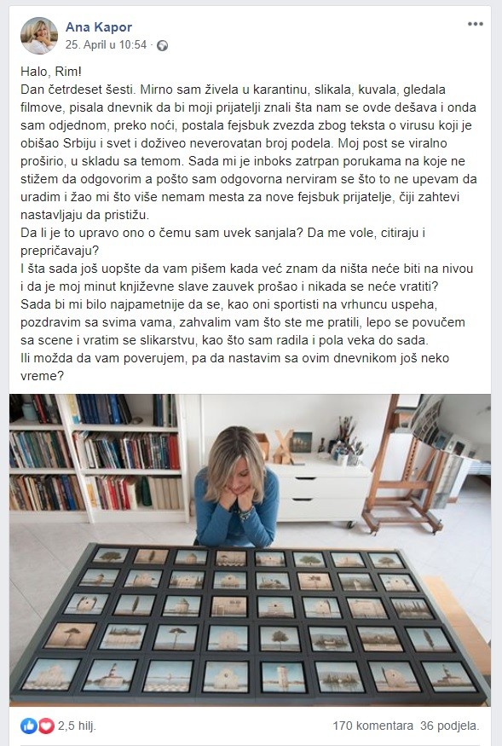Screen dimensions: 502x746
Task: Click the top-left tree painting in grid
Action: [x=111, y=555]
